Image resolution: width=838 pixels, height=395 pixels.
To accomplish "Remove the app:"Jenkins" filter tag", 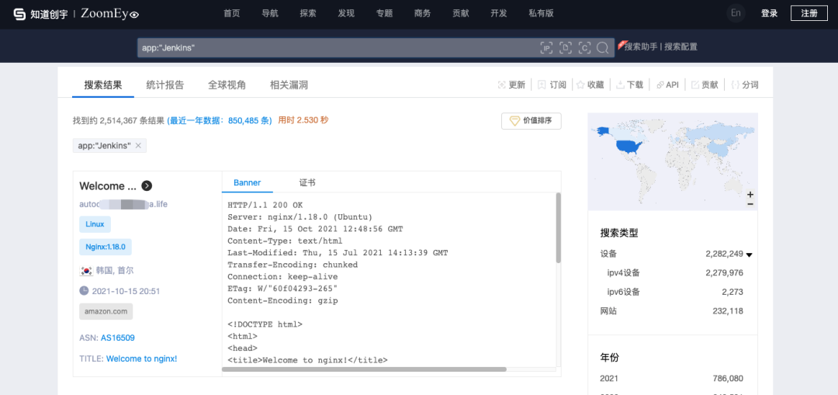I will [x=138, y=146].
